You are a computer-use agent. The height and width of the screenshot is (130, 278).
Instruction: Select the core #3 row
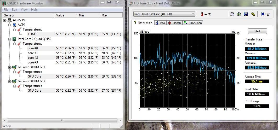pyautogui.click(x=75, y=62)
